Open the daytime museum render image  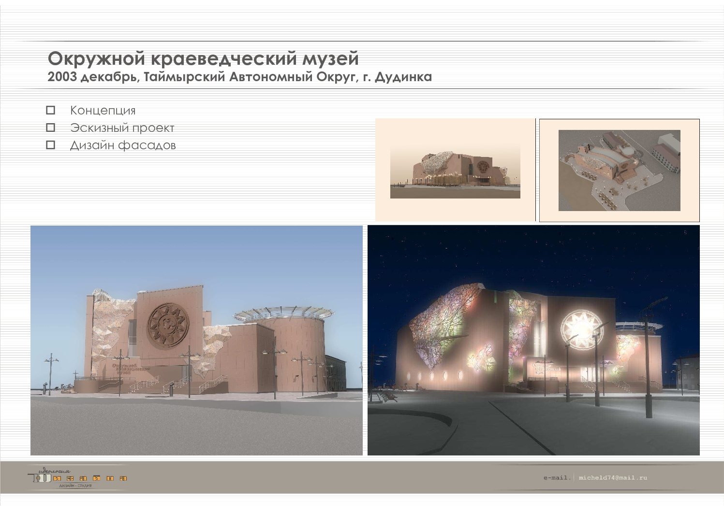(x=196, y=341)
